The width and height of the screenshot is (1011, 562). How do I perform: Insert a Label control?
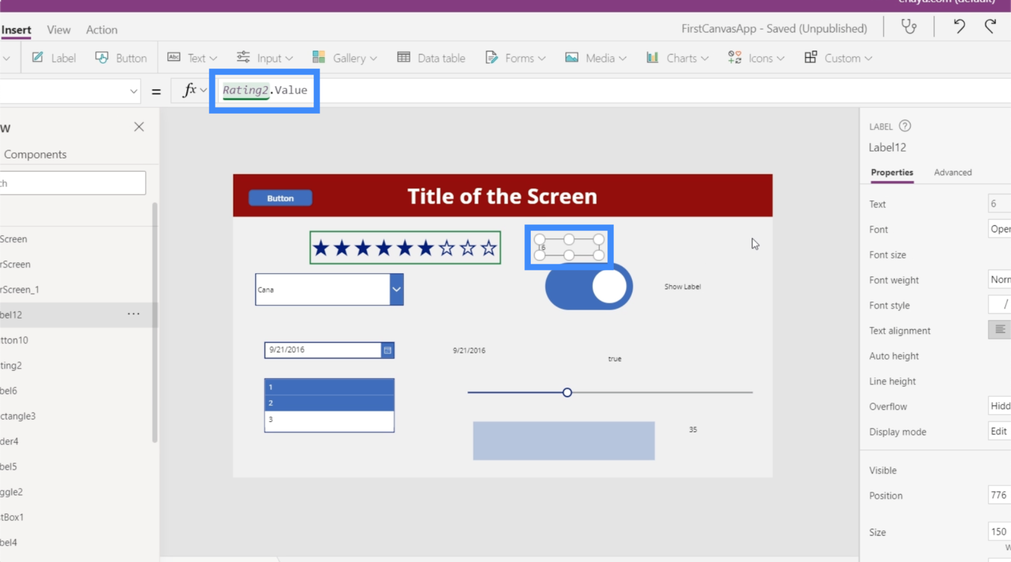pyautogui.click(x=54, y=58)
